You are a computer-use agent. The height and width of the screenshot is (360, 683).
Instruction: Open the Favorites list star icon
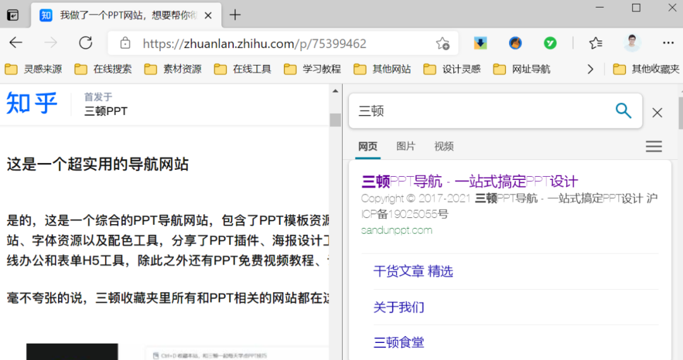coord(596,42)
